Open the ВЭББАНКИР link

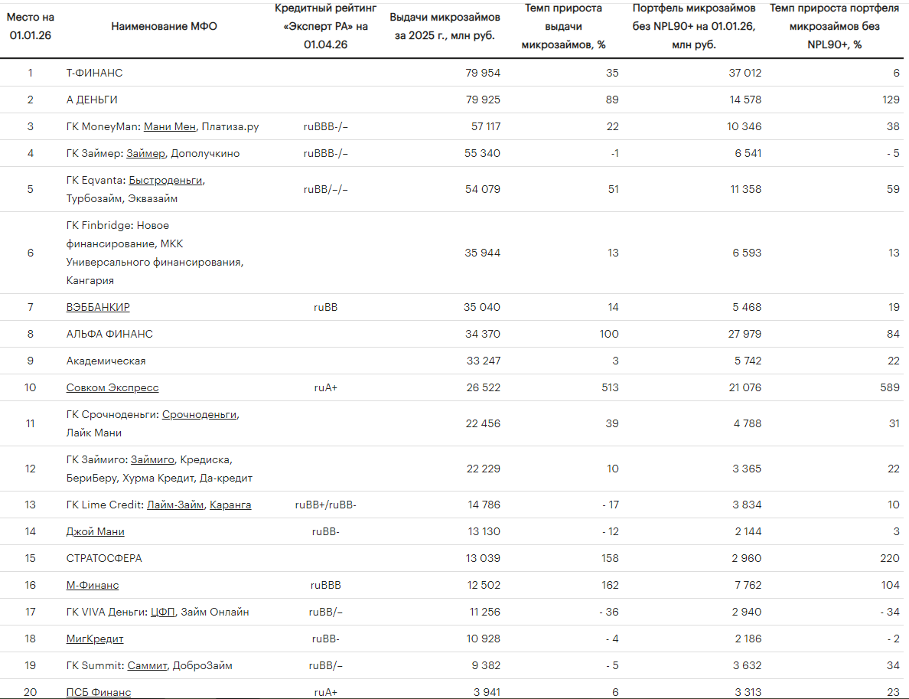point(98,308)
